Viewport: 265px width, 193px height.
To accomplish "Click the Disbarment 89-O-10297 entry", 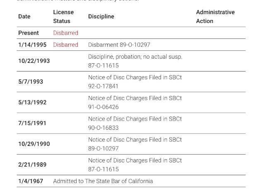I will point(119,45).
